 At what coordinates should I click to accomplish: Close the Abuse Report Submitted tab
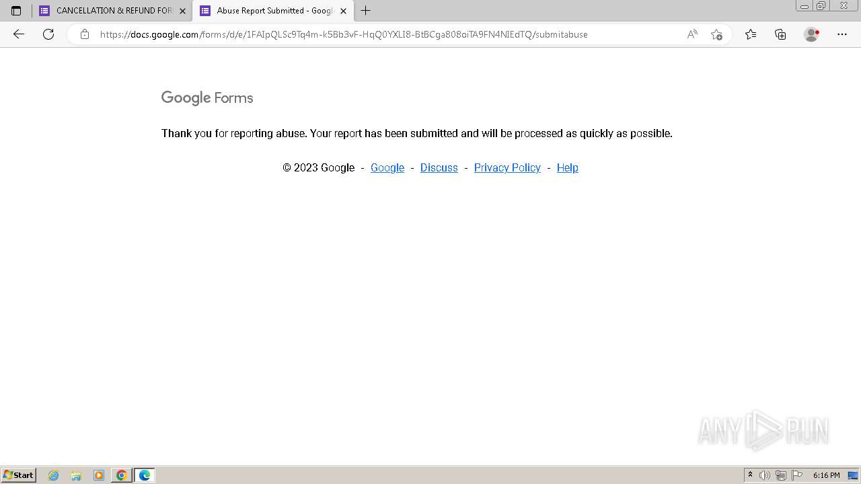(343, 11)
